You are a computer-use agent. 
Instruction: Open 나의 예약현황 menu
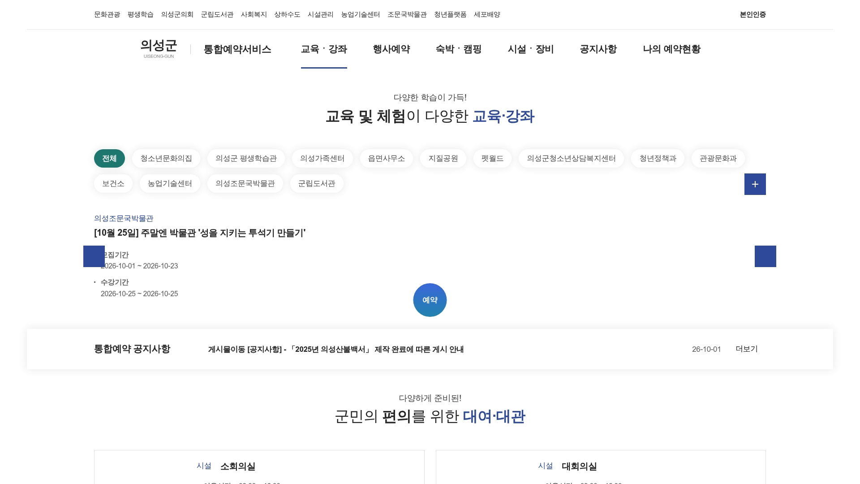(672, 49)
